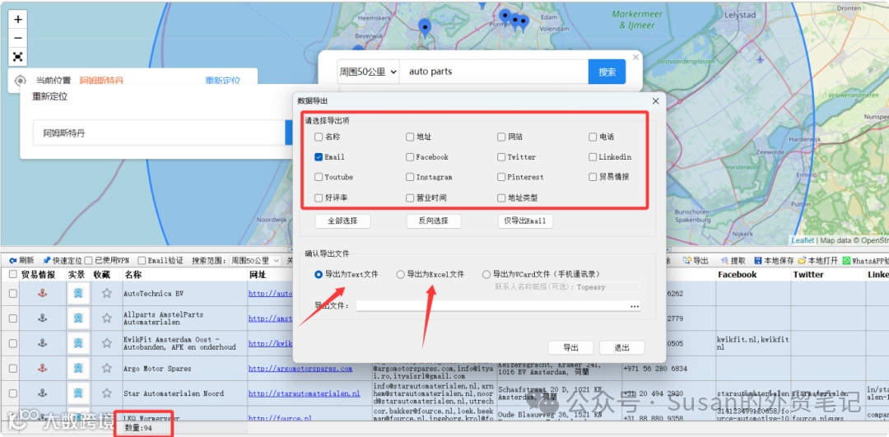The image size is (889, 437).
Task: Check the 营业时间 export checkbox
Action: click(x=410, y=198)
